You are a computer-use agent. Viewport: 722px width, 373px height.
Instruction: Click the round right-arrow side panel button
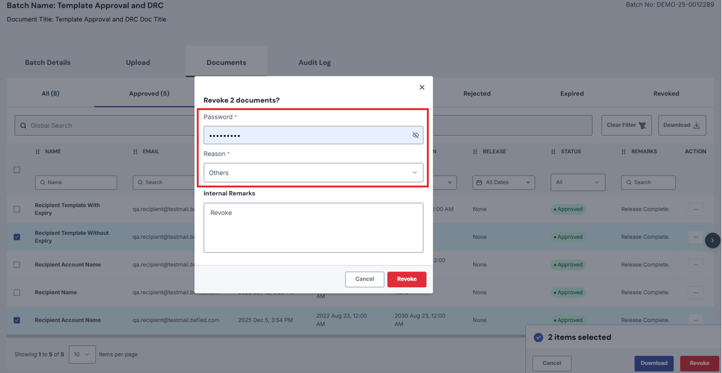712,240
